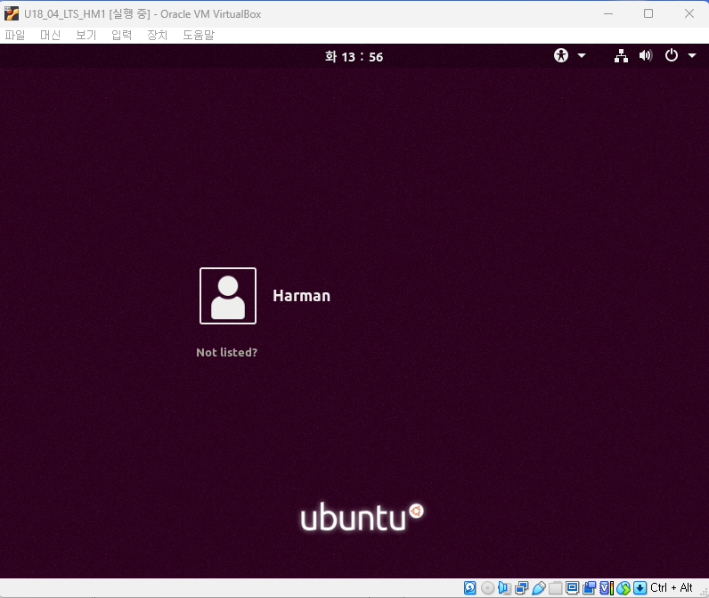Close the VirtualBox window
This screenshot has width=709, height=598.
[689, 13]
